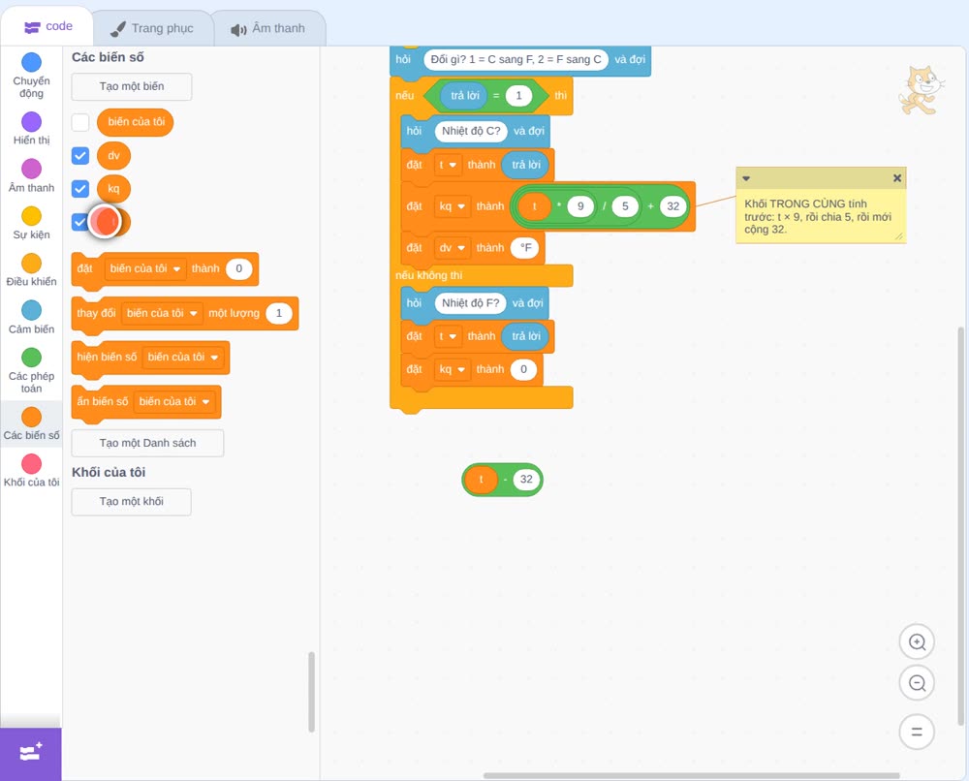Open the kq dropdown in formula block
The height and width of the screenshot is (781, 969).
[x=452, y=206]
